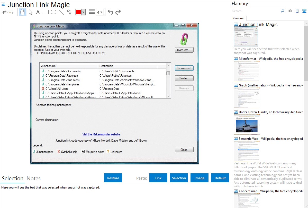This screenshot has width=308, height=208.
Task: Select the Crop tool
Action: pos(8,12)
